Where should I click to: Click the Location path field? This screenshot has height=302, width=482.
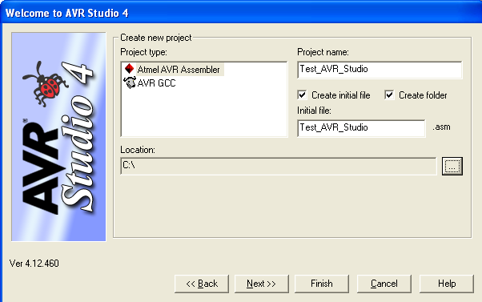pos(279,166)
